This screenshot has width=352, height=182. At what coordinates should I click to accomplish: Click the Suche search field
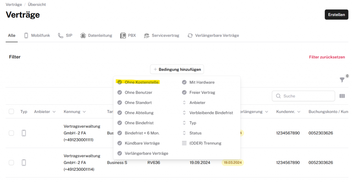307,96
